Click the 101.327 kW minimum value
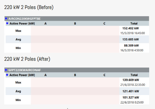Image resolution: width=155 pixels, height=109 pixels. 131,98
